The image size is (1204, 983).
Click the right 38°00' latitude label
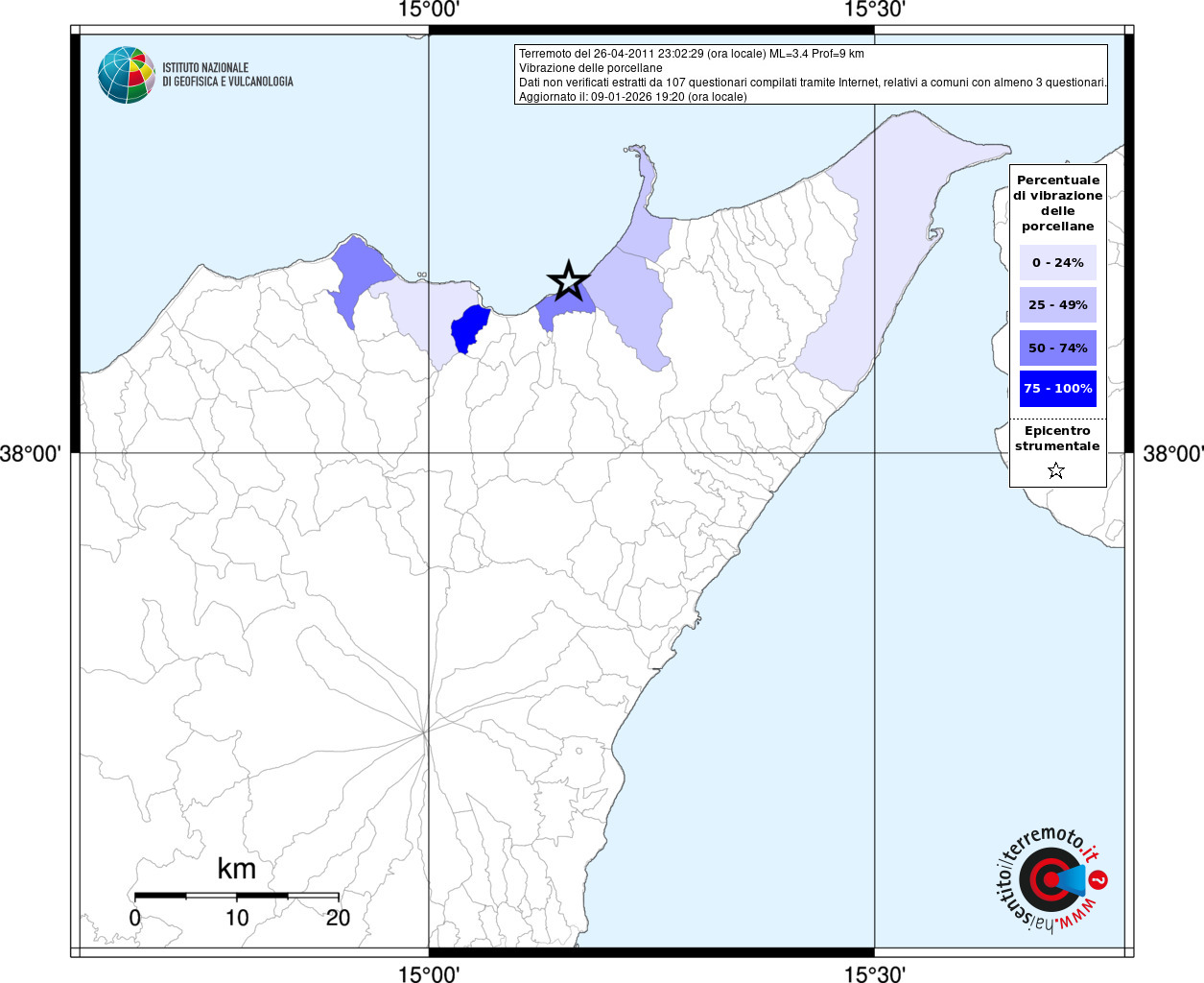click(1172, 453)
